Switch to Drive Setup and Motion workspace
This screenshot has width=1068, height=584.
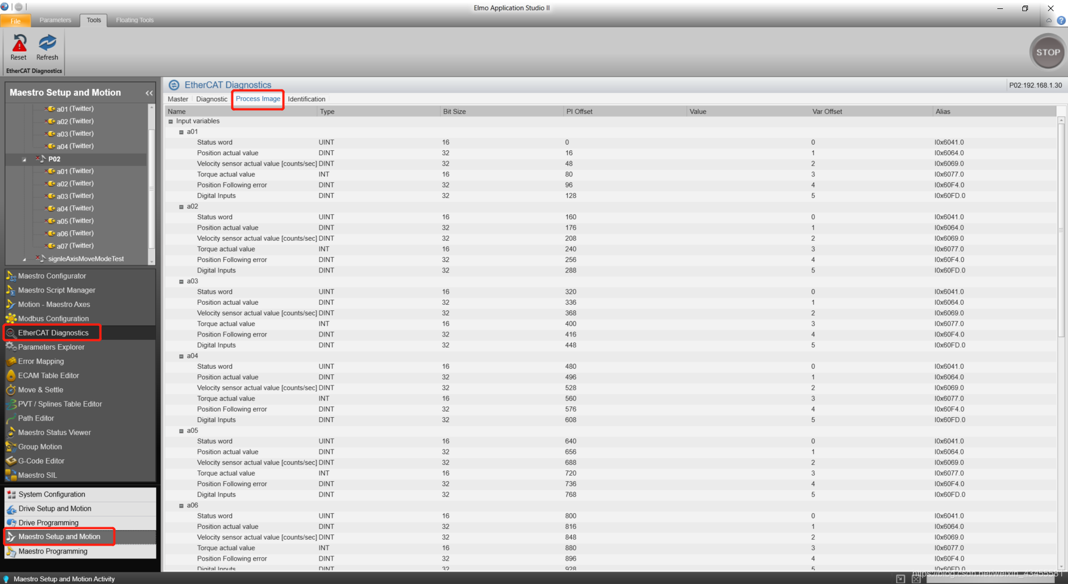(80, 509)
